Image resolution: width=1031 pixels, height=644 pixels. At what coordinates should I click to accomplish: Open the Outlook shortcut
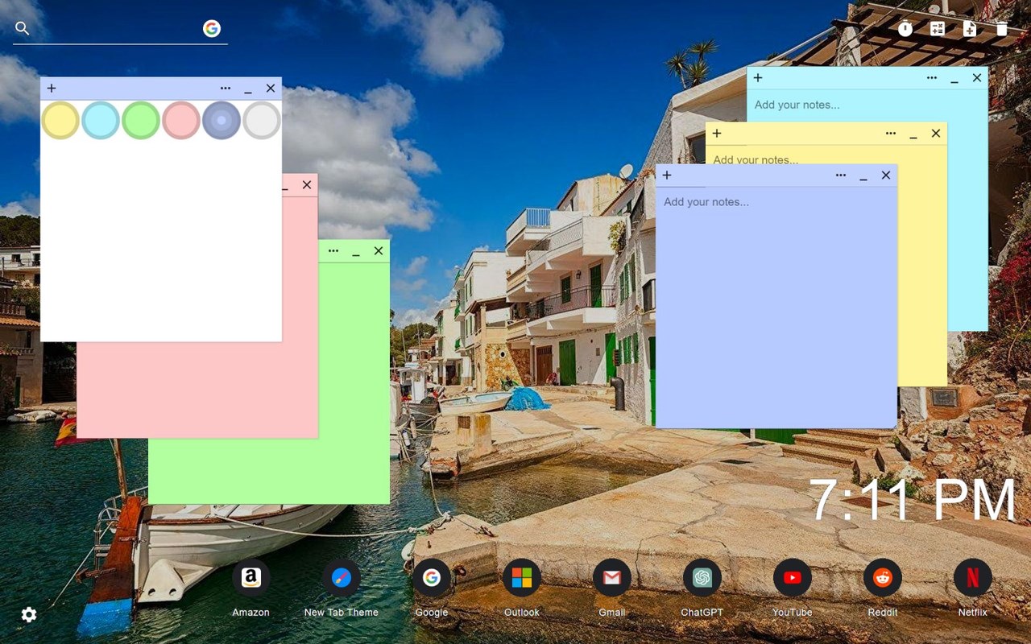click(x=522, y=578)
